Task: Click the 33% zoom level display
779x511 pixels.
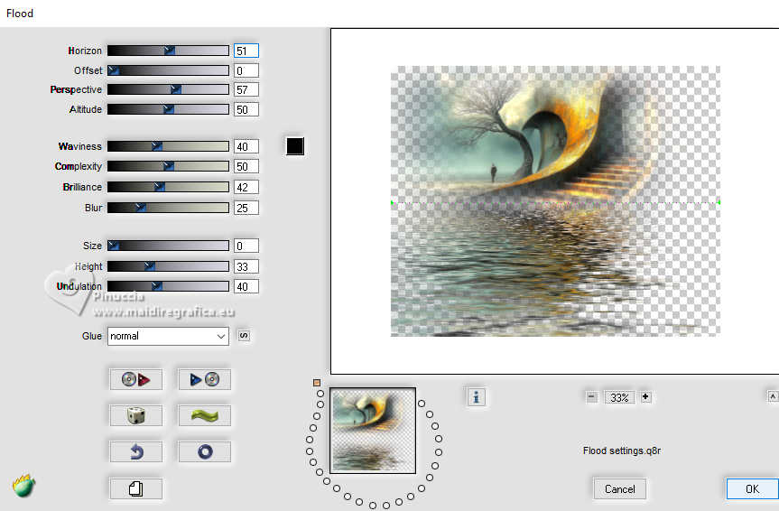Action: (x=619, y=397)
